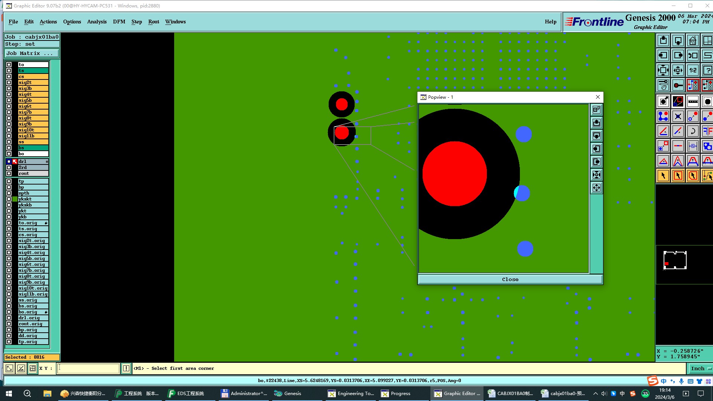Screen dimensions: 713x401
Task: Toggle checkbox for sig2t layer
Action: (x=9, y=82)
